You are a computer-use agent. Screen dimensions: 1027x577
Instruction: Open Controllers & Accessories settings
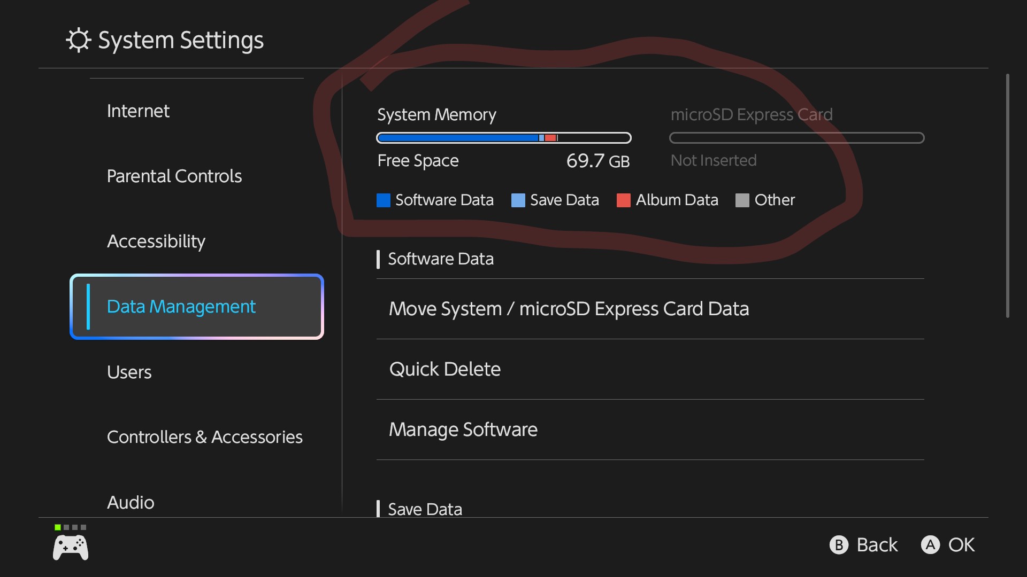(205, 438)
